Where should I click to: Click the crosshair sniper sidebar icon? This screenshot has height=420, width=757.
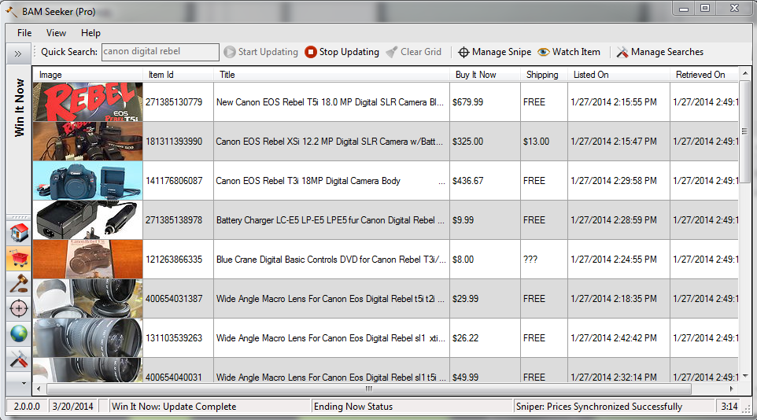tap(19, 308)
